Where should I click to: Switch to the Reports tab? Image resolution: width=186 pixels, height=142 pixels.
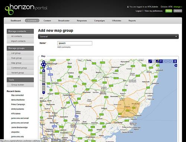click(x=132, y=20)
